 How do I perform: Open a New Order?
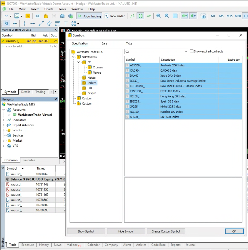click(115, 16)
